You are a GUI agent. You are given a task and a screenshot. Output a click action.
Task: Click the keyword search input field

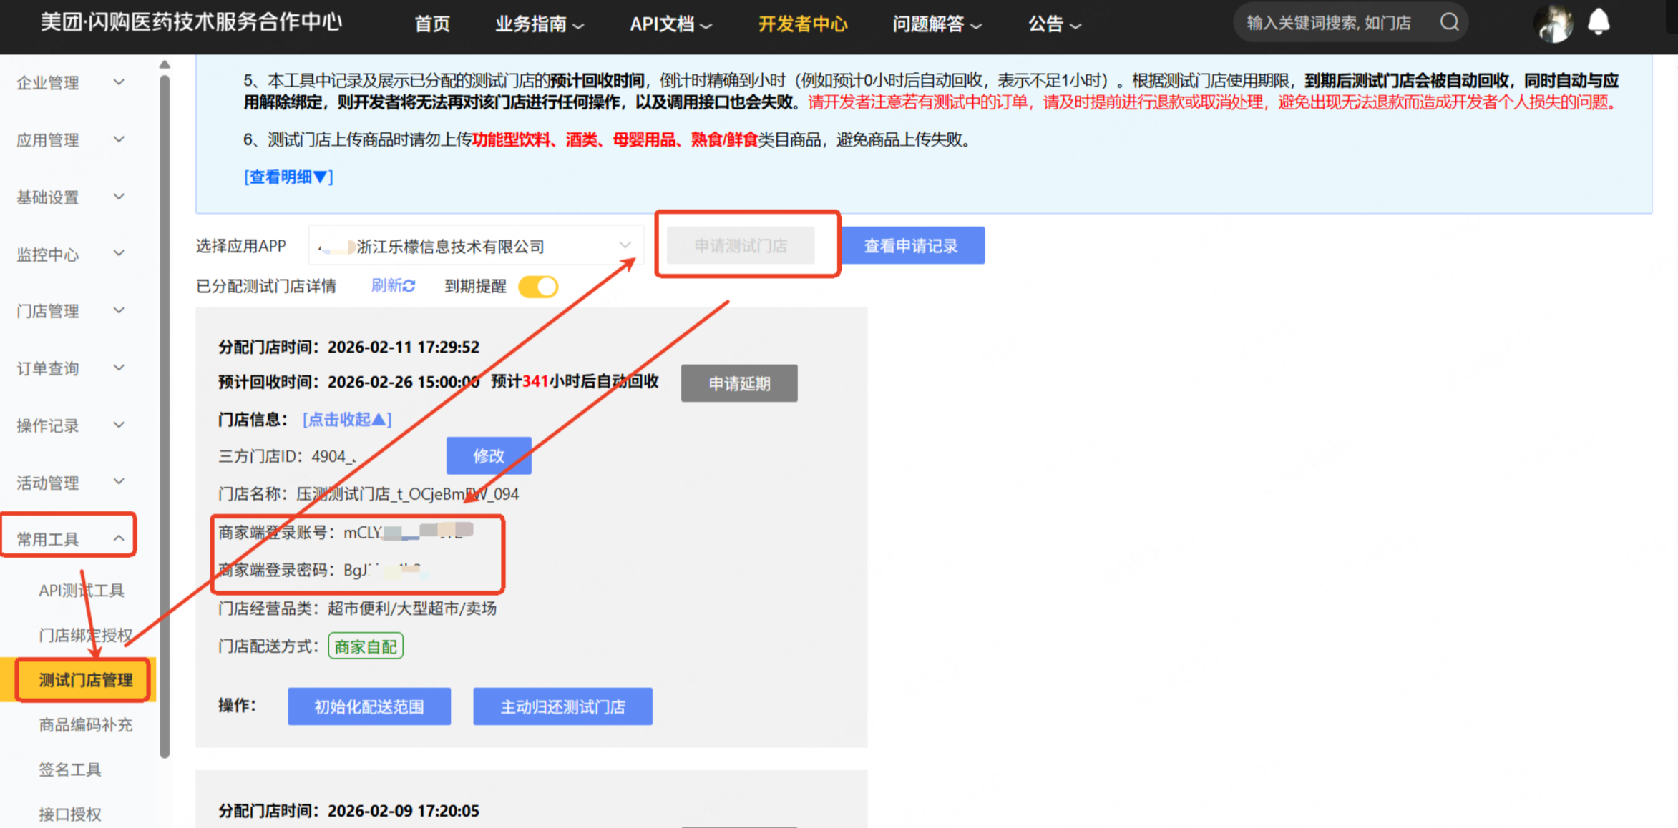[x=1328, y=23]
